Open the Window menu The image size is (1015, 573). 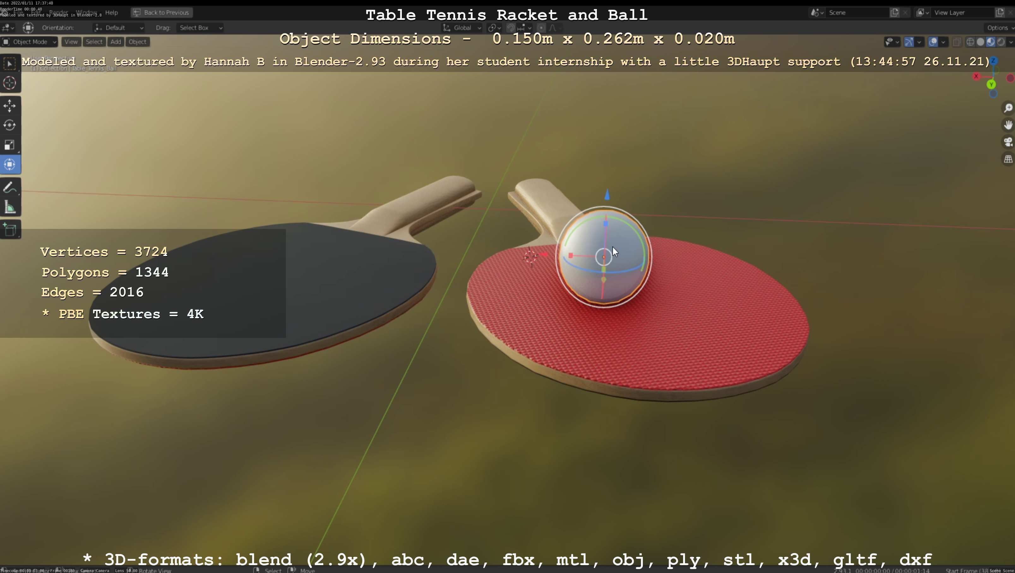click(86, 13)
